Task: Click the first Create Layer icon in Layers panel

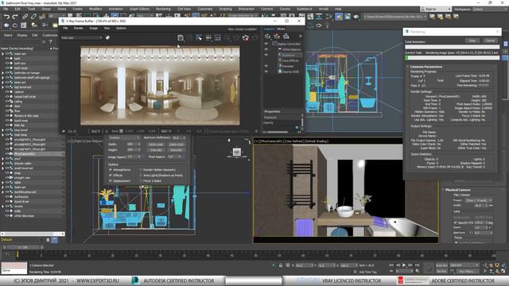Action: (267, 36)
